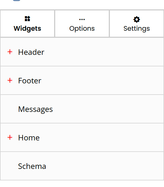164x187 pixels.
Task: Switch to the Widgets tab label
Action: coord(27,29)
